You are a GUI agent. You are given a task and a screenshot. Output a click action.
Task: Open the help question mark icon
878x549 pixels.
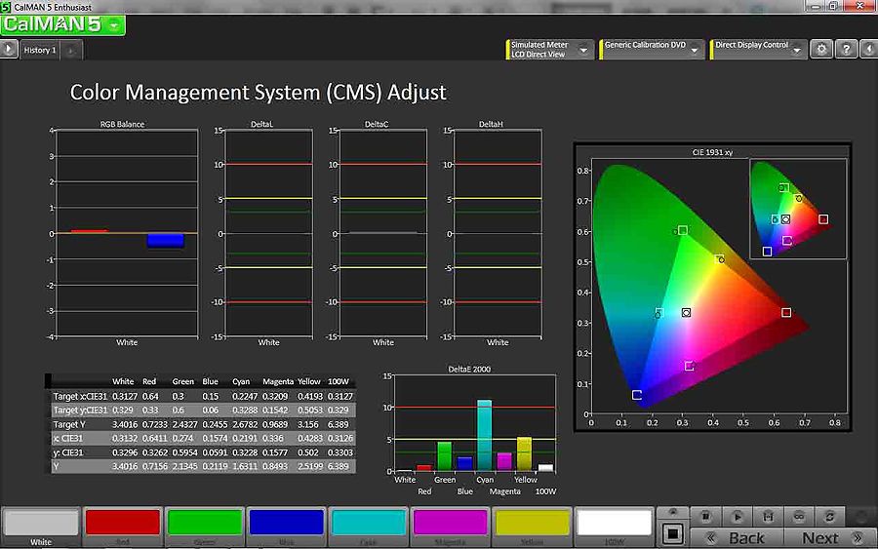[846, 49]
